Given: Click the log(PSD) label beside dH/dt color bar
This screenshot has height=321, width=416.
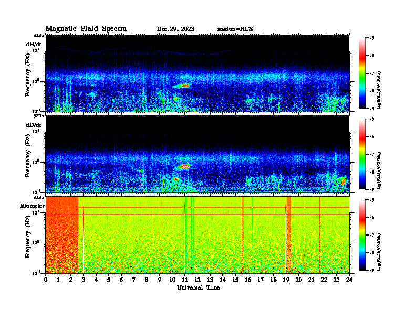Looking at the screenshot, I should tap(379, 90).
